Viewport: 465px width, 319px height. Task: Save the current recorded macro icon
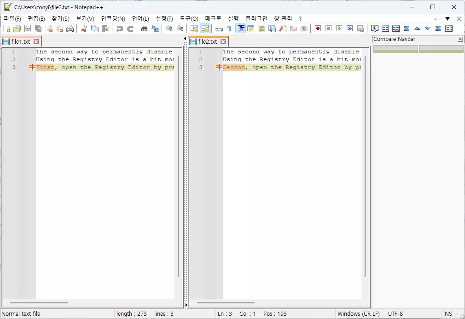coord(360,29)
